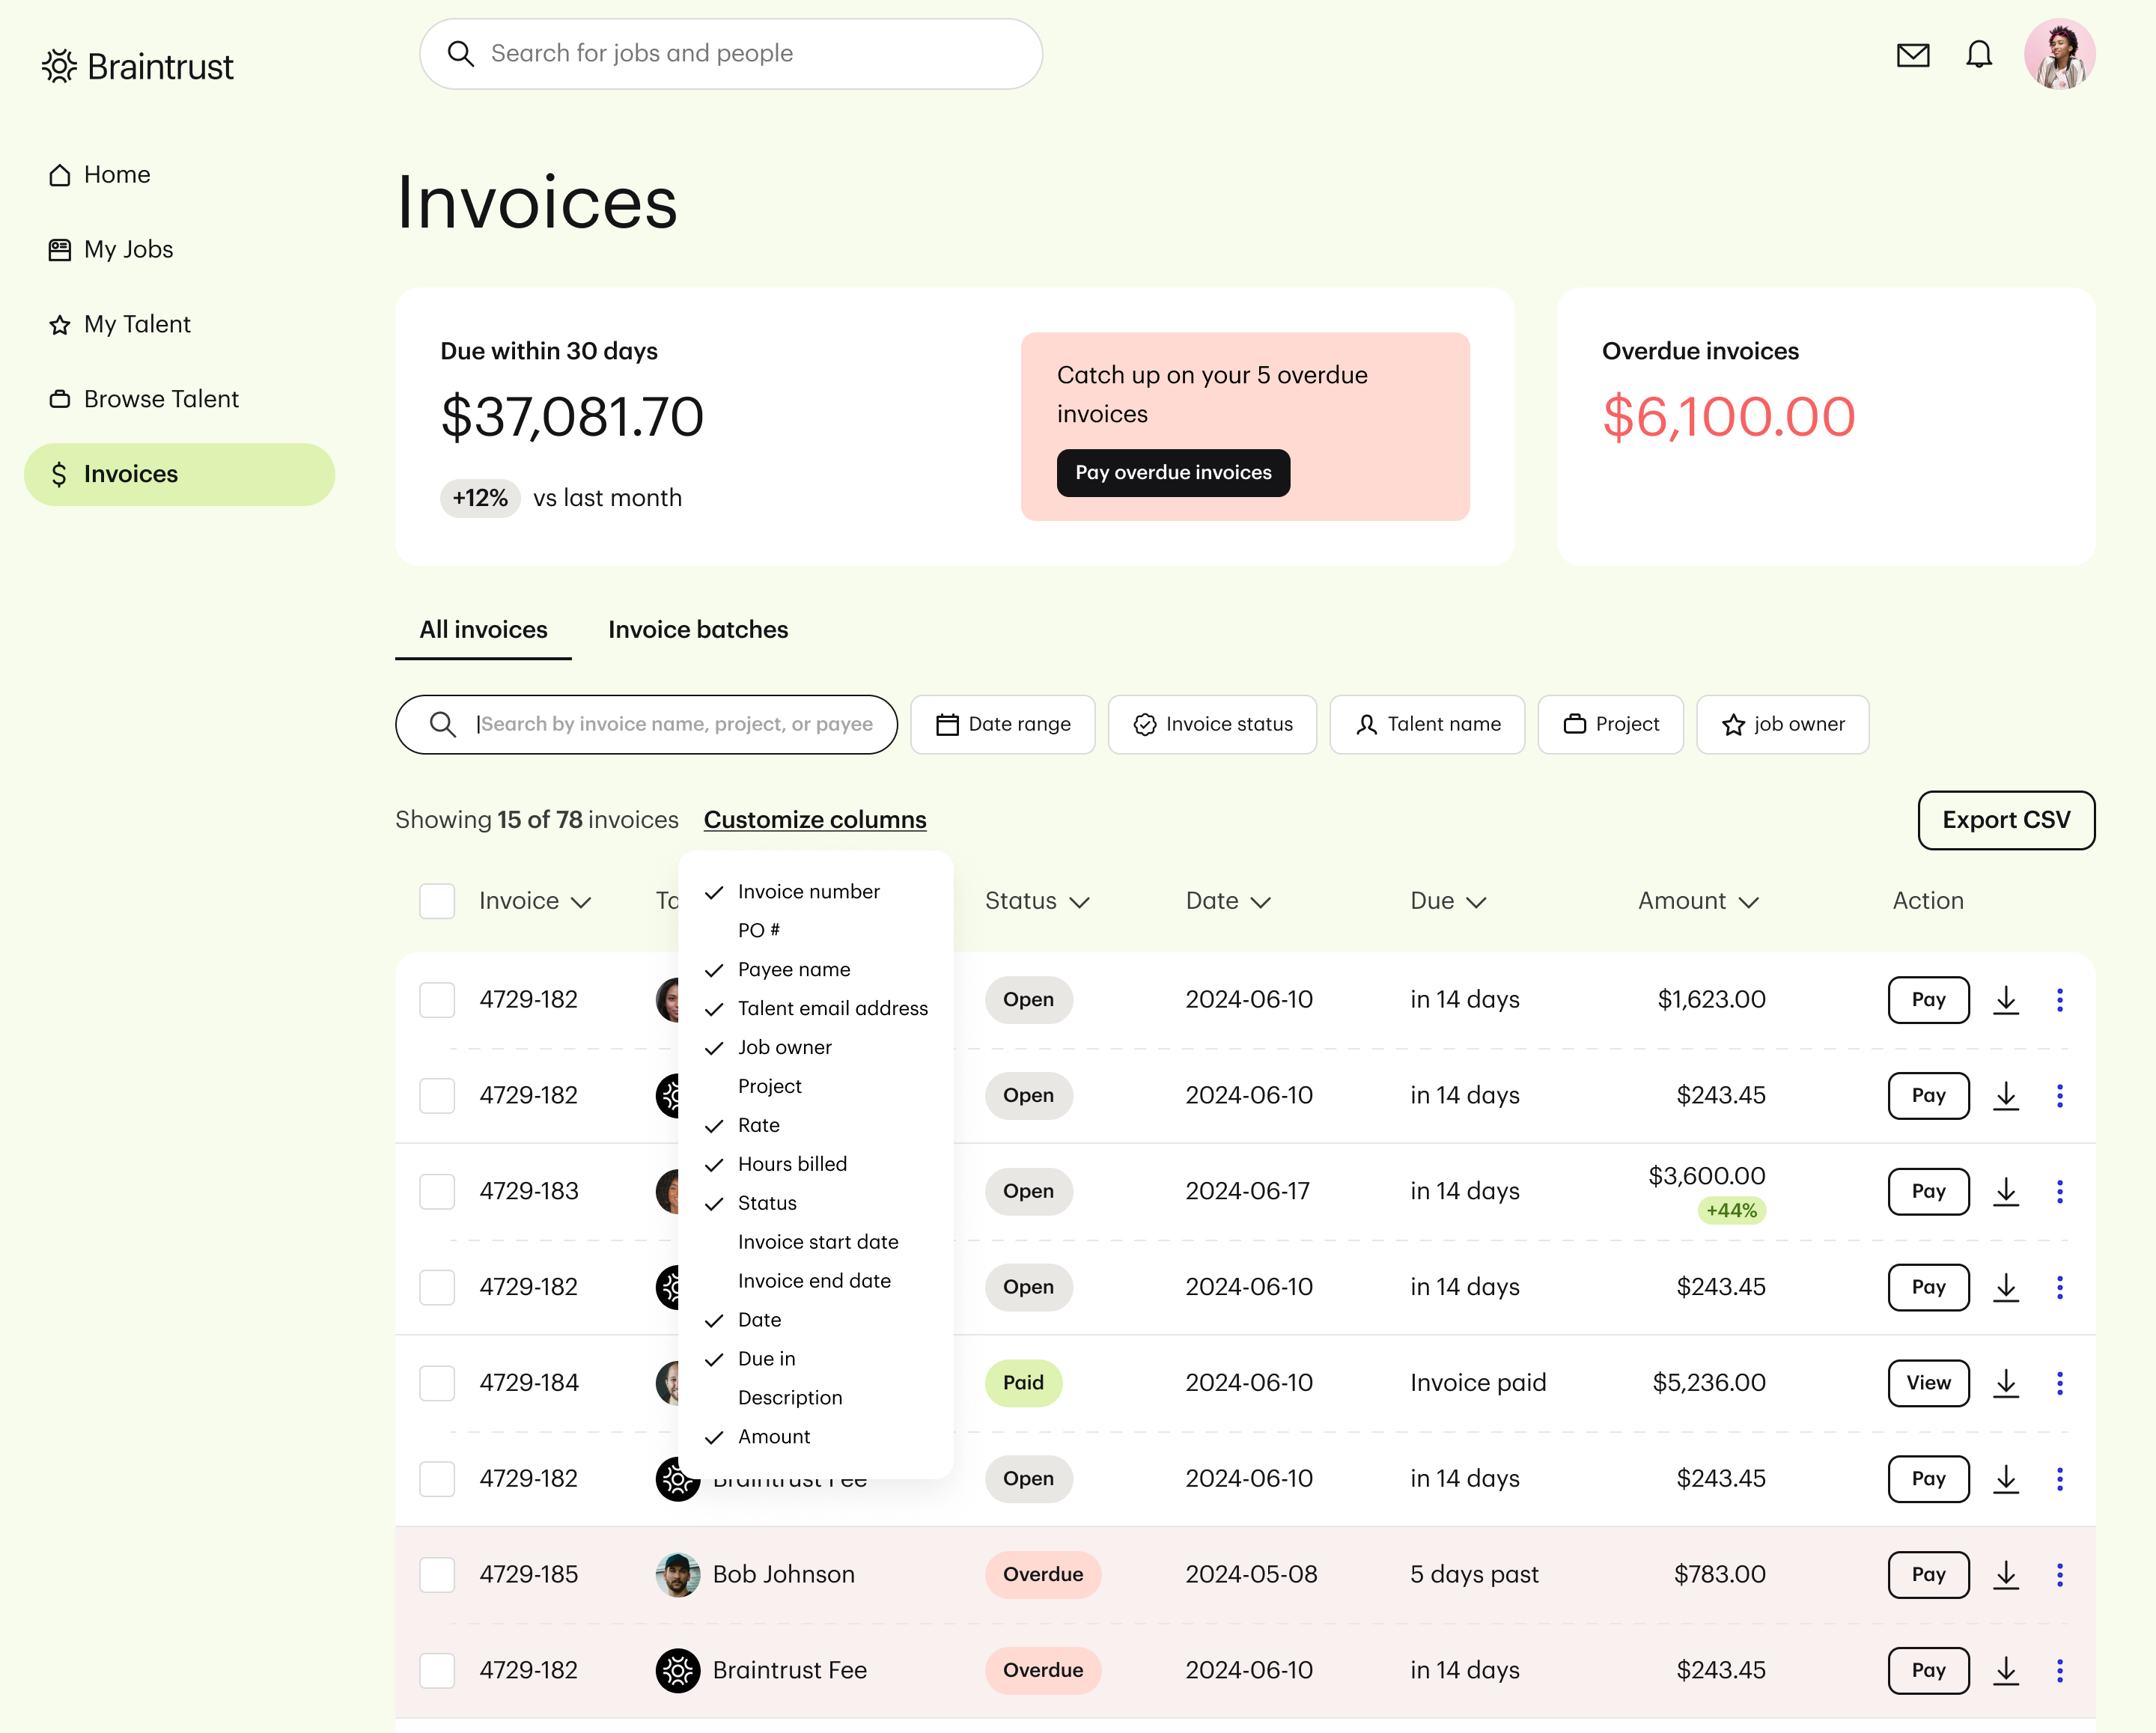Click the Pay overdue invoices button

click(x=1172, y=472)
